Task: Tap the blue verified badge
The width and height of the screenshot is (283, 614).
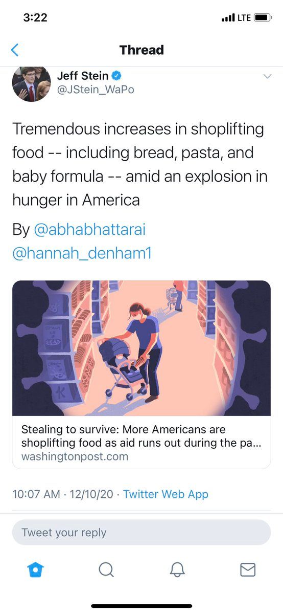Action: click(x=116, y=76)
